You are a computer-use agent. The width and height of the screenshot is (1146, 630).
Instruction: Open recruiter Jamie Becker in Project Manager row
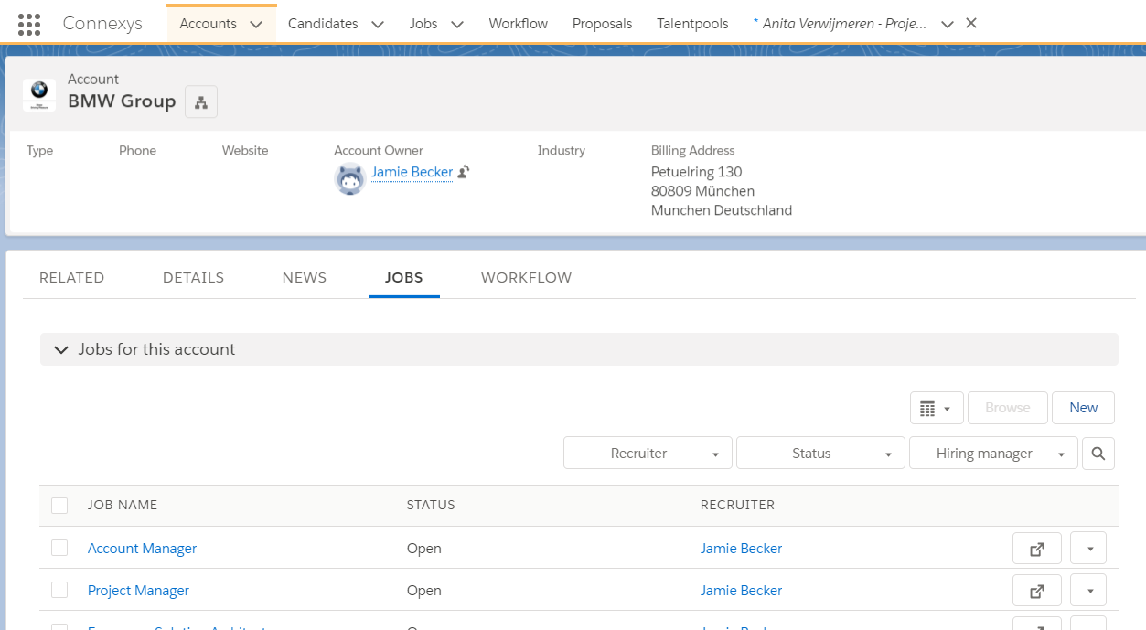tap(742, 591)
